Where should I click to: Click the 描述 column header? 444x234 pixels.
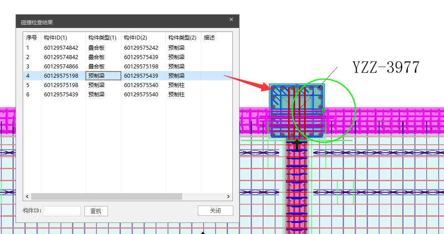click(x=209, y=38)
